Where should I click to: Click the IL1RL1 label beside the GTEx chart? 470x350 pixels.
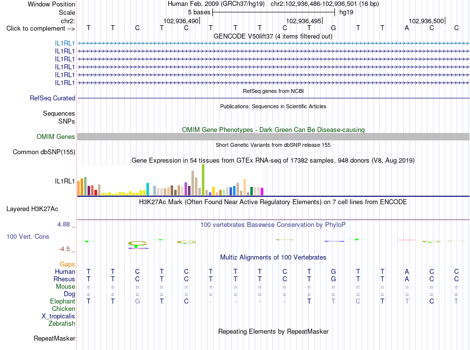coord(65,181)
